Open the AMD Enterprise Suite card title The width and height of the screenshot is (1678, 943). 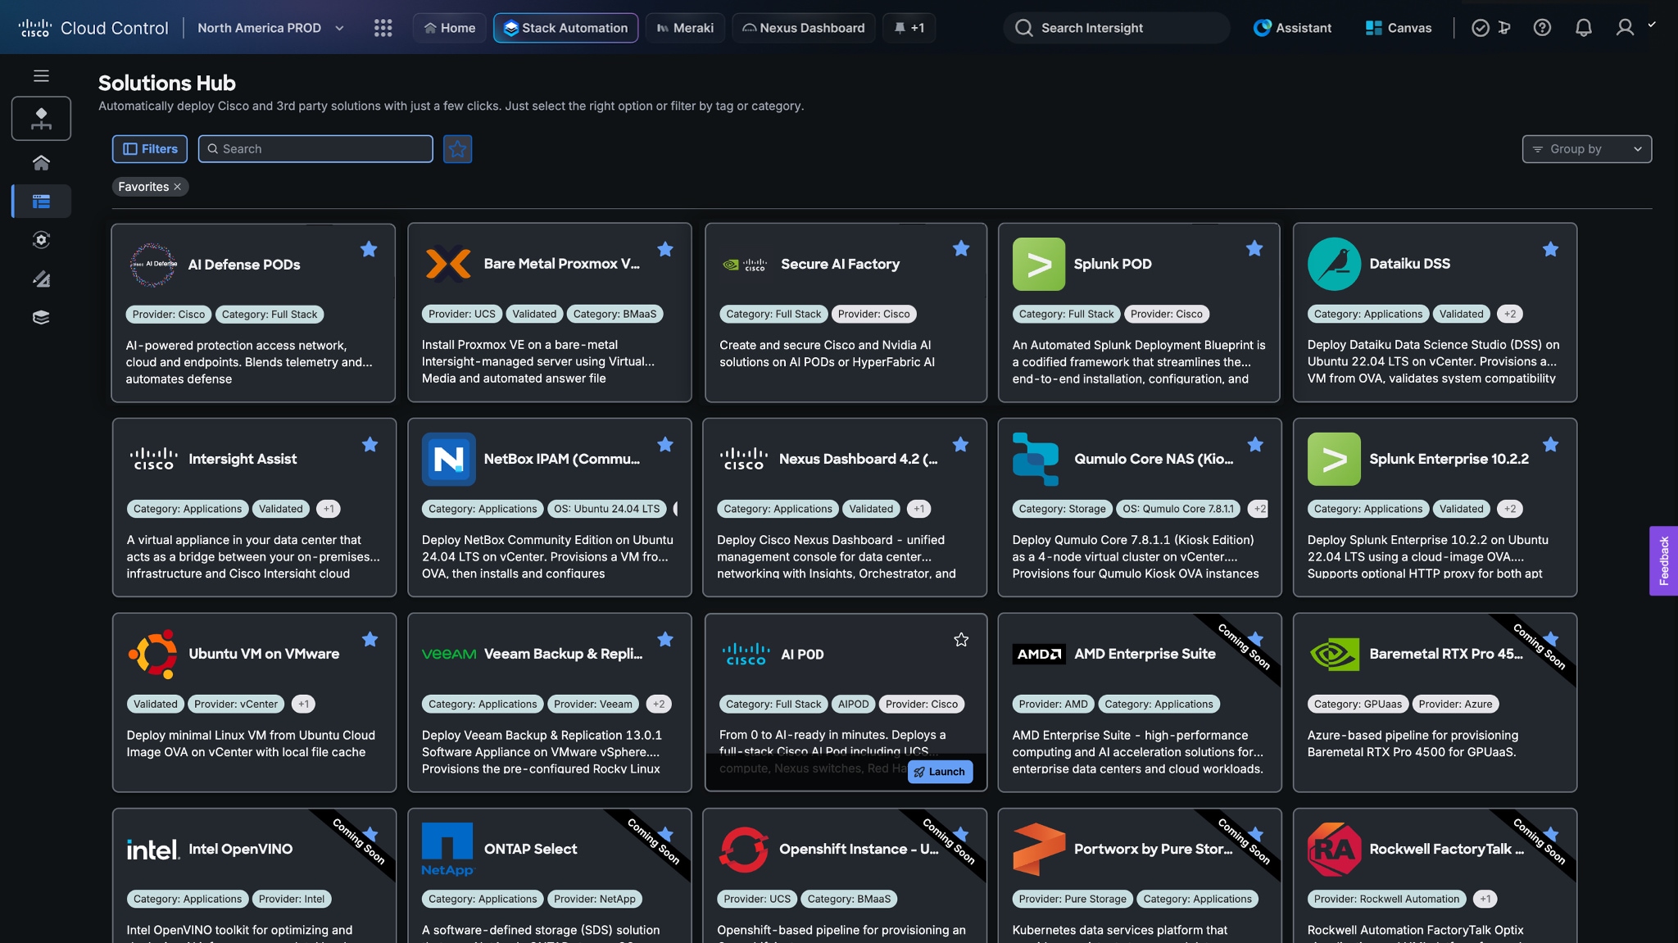(x=1145, y=654)
